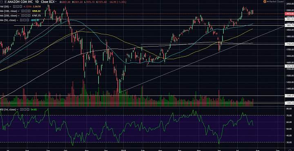Select the 1740.69 horizontal line price label
Image resolution: width=294 pixels, height=151 pixels.
[x=289, y=44]
